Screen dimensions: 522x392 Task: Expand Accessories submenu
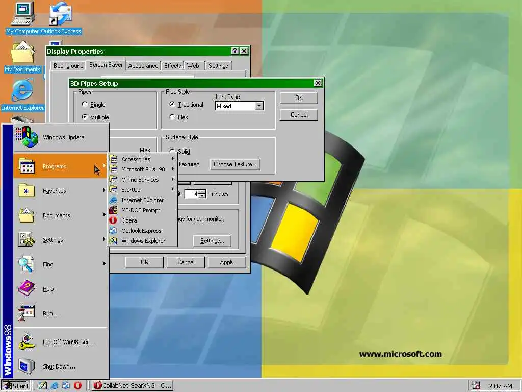pos(142,159)
